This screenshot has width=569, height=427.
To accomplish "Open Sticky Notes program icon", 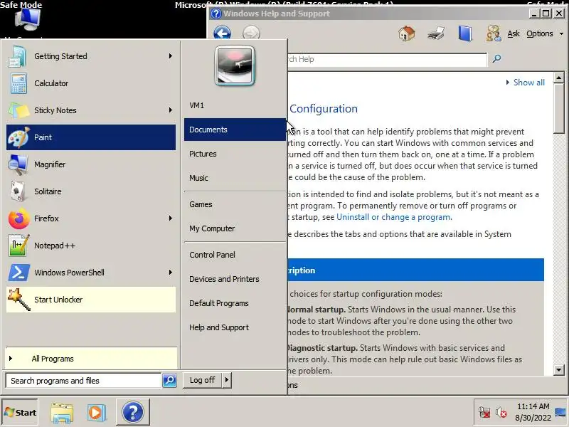I will (18, 110).
